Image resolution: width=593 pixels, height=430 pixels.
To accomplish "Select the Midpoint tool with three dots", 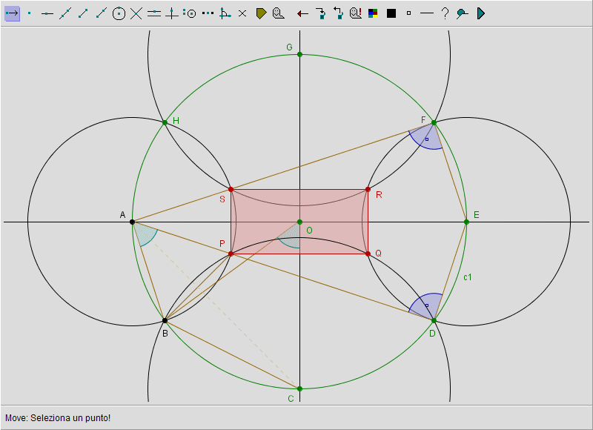I will tap(208, 13).
